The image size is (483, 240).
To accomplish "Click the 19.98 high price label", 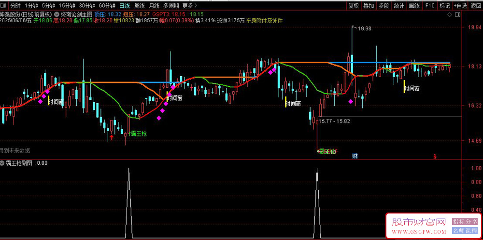I will pyautogui.click(x=364, y=28).
